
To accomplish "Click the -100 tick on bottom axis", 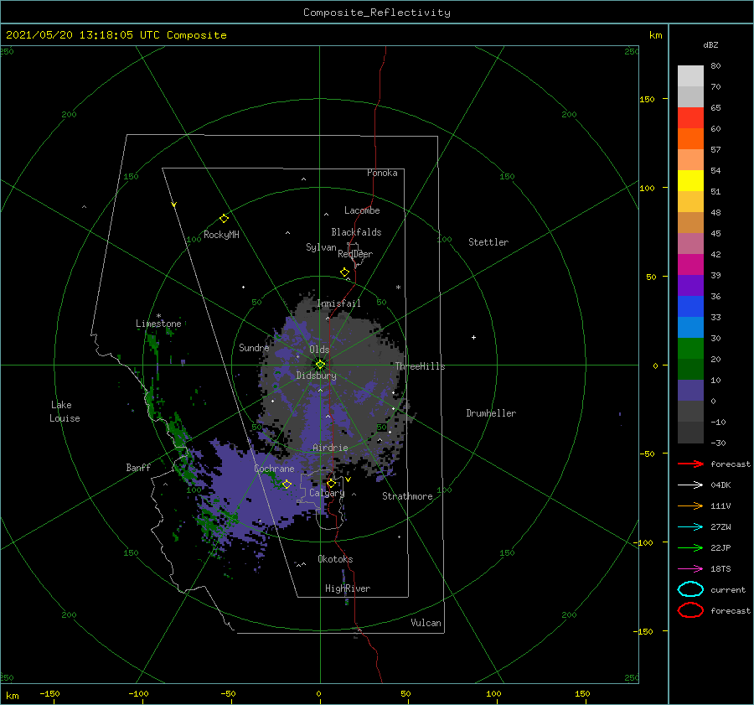I will pos(138,693).
